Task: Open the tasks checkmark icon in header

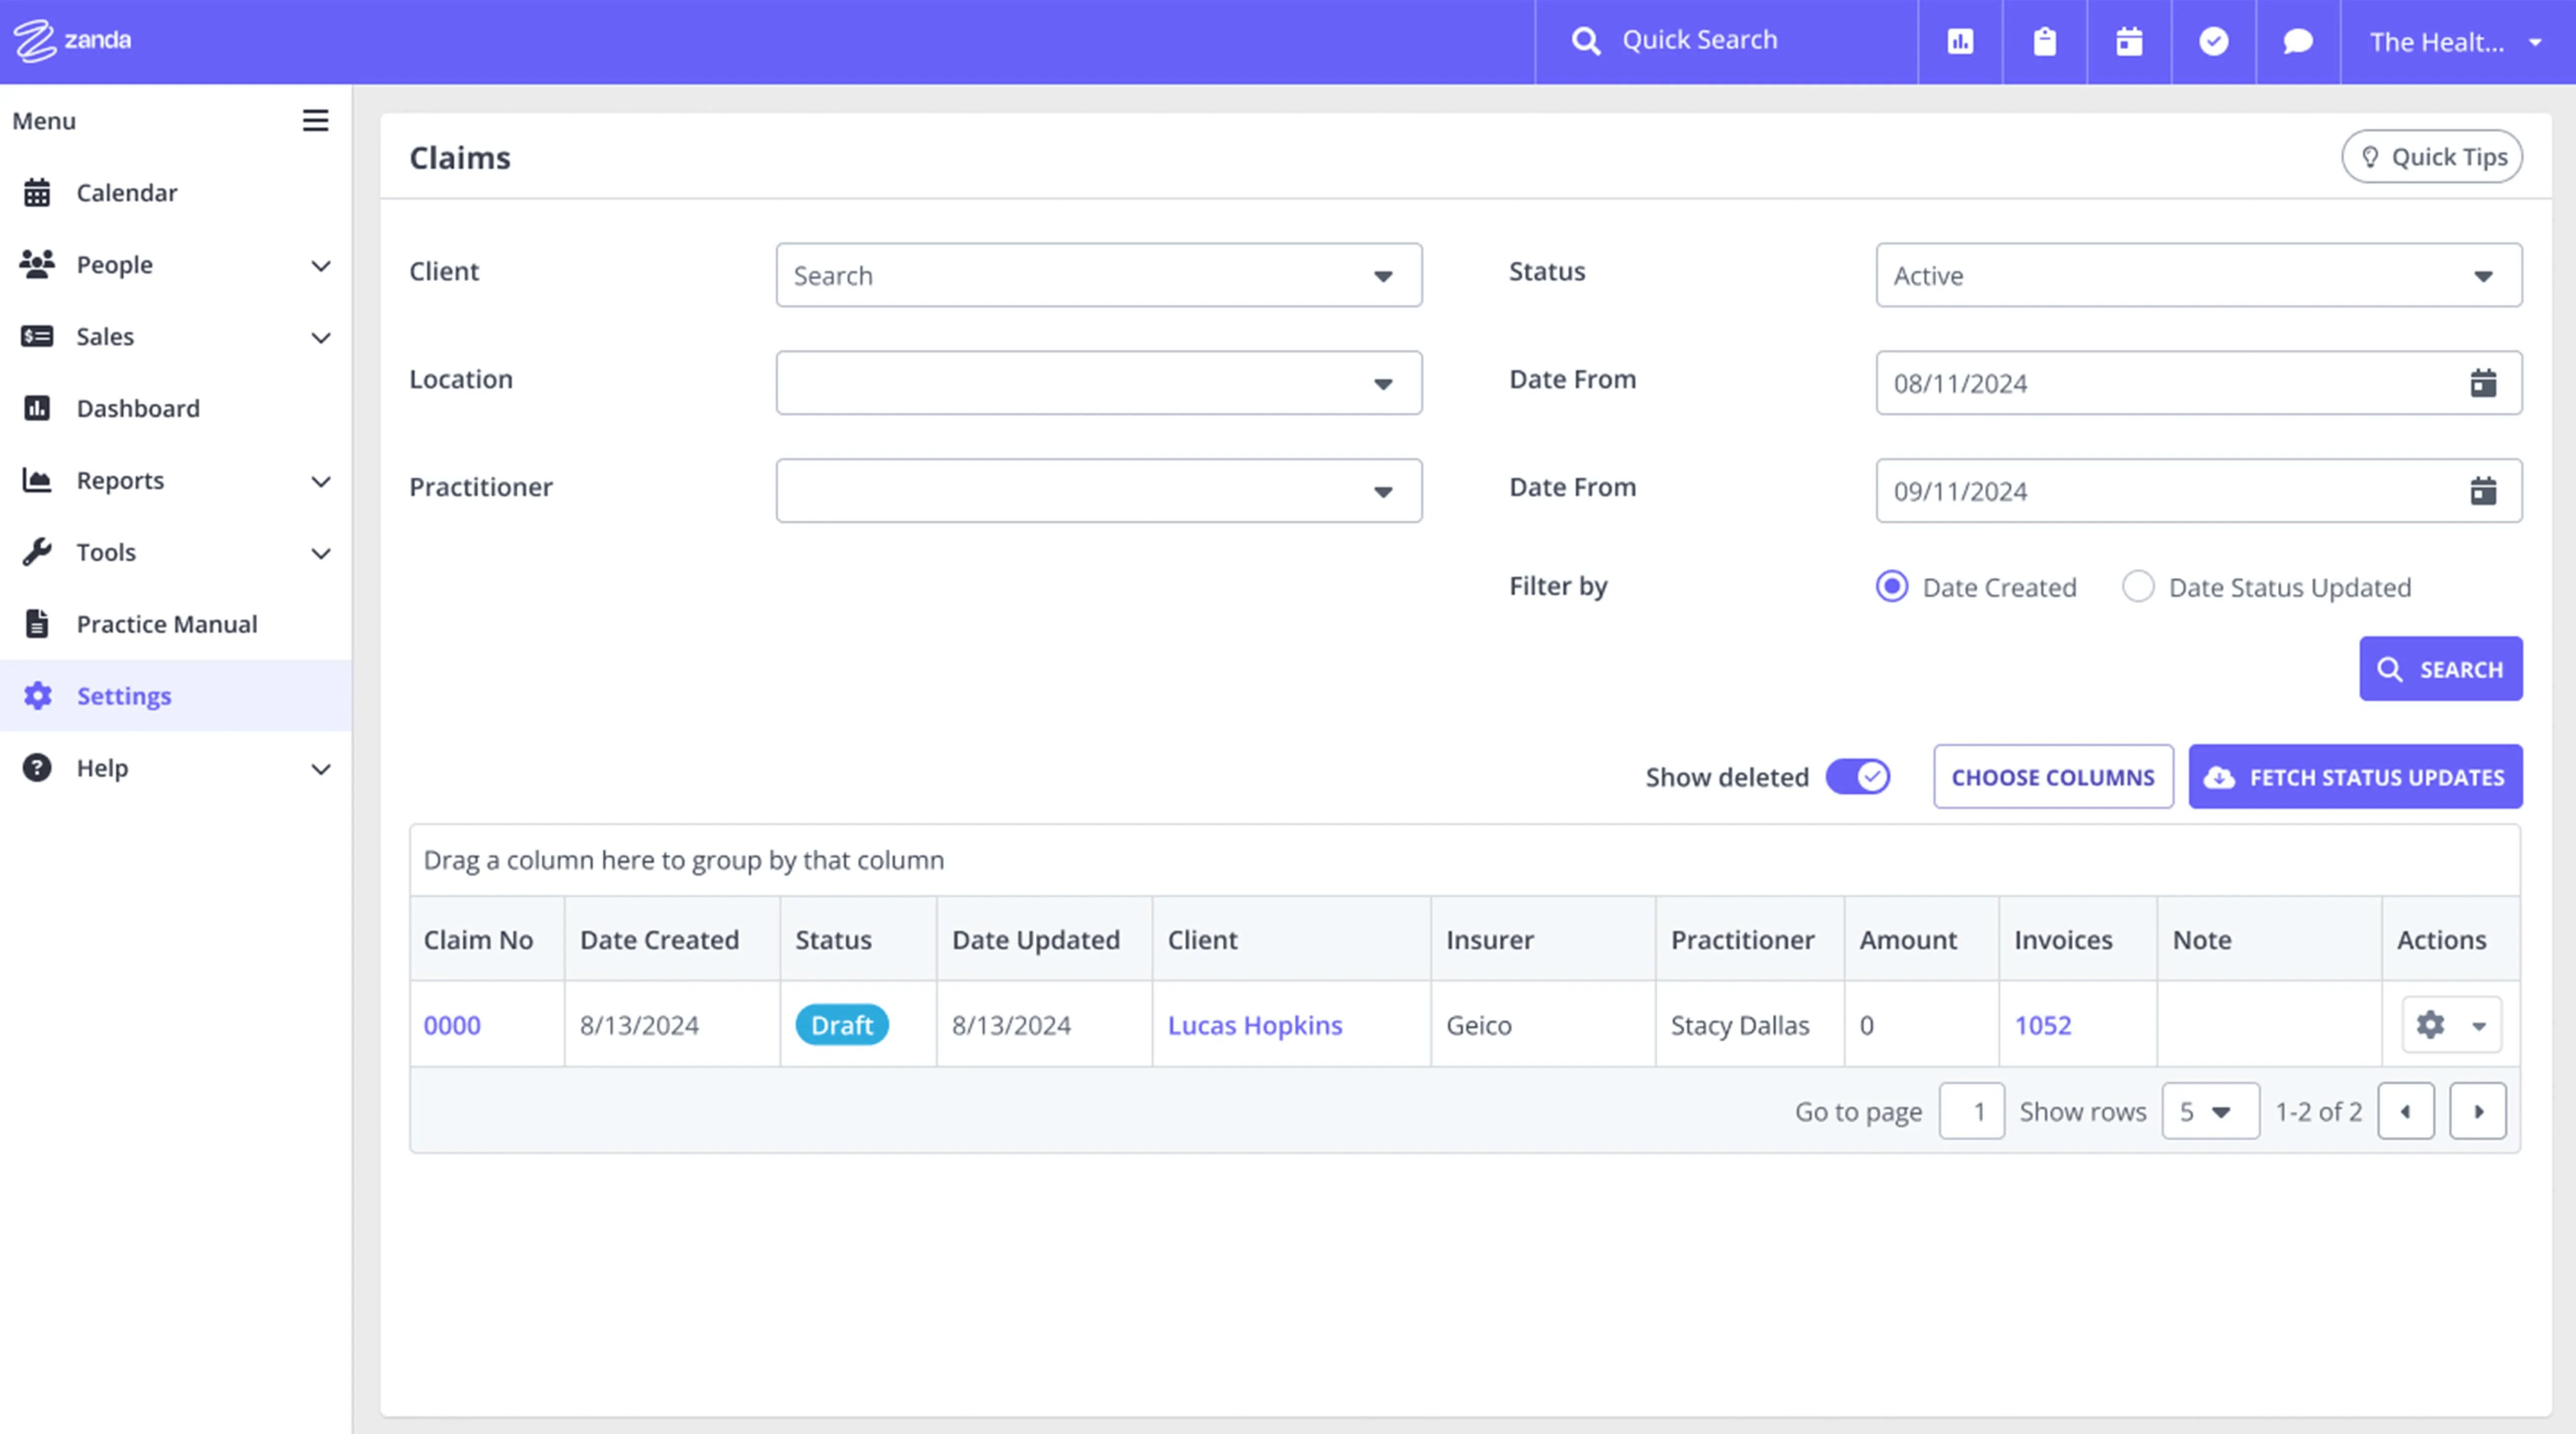Action: 2213,41
